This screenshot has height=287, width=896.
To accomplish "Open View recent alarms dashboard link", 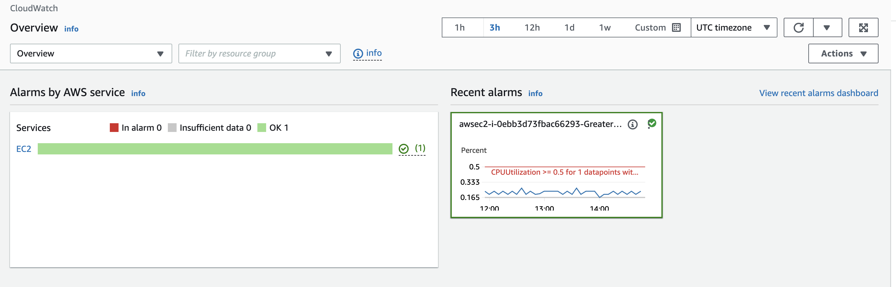I will click(x=818, y=93).
